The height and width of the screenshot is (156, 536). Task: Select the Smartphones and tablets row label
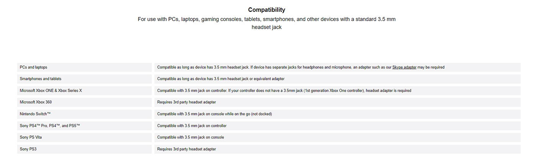41,79
